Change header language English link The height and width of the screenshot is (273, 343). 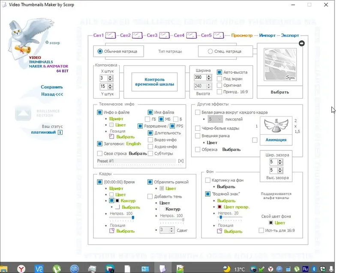pyautogui.click(x=133, y=144)
